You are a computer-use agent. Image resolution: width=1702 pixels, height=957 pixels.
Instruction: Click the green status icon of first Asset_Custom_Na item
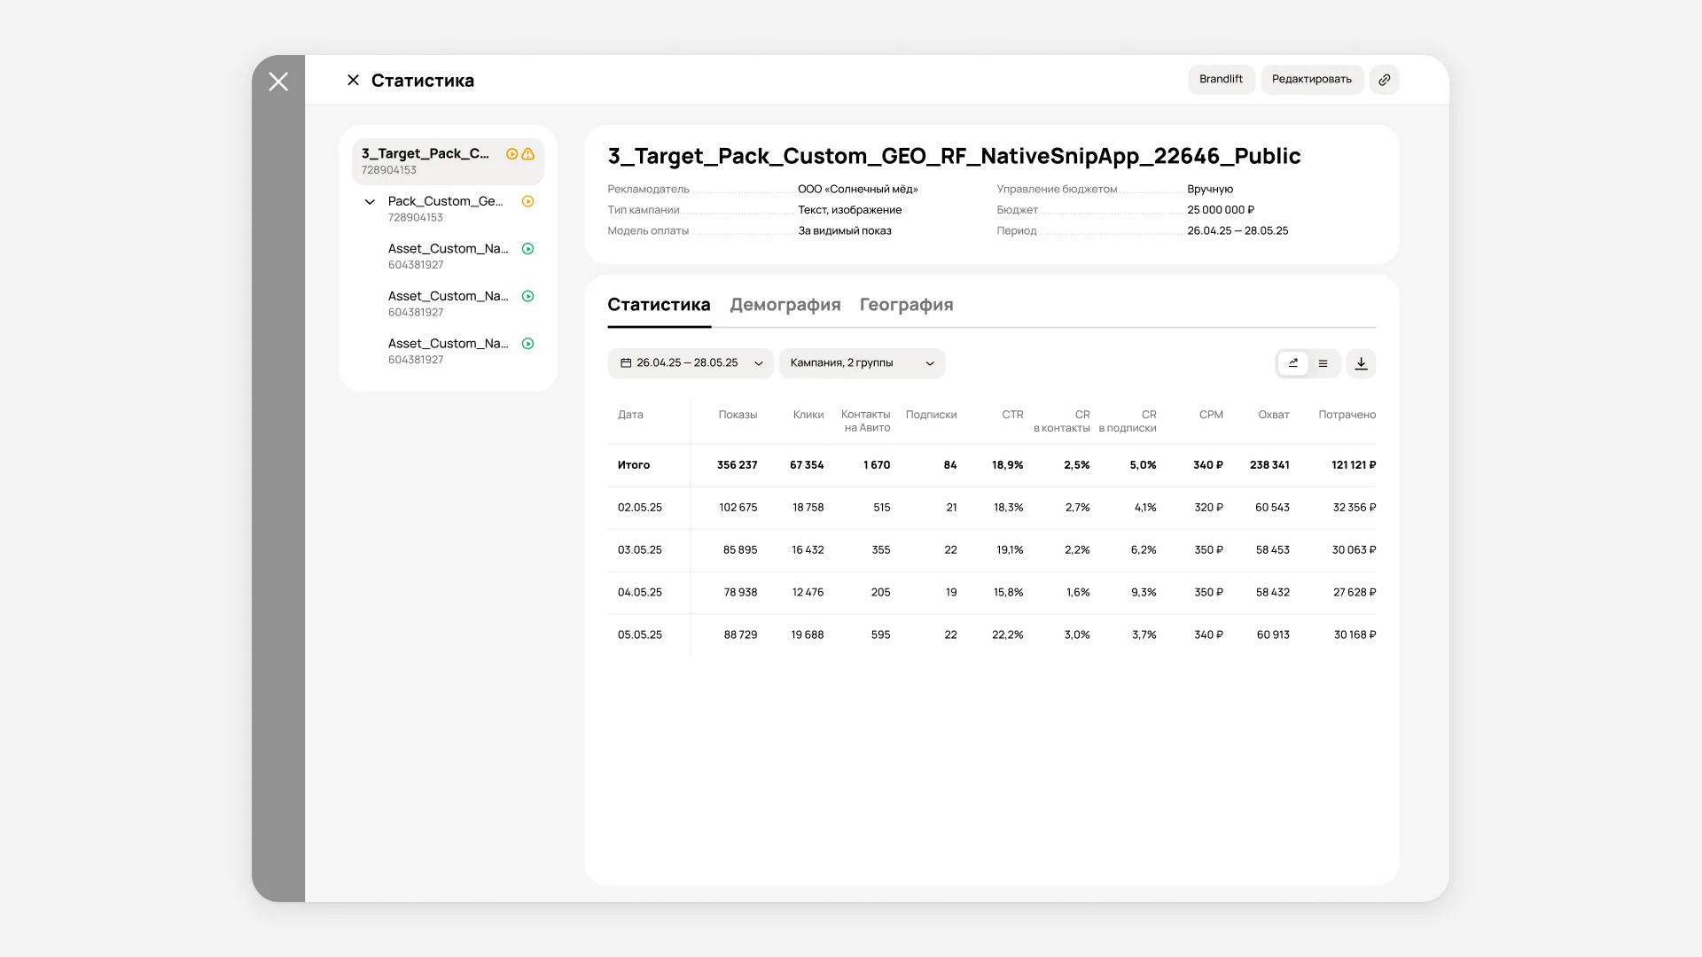coord(527,249)
